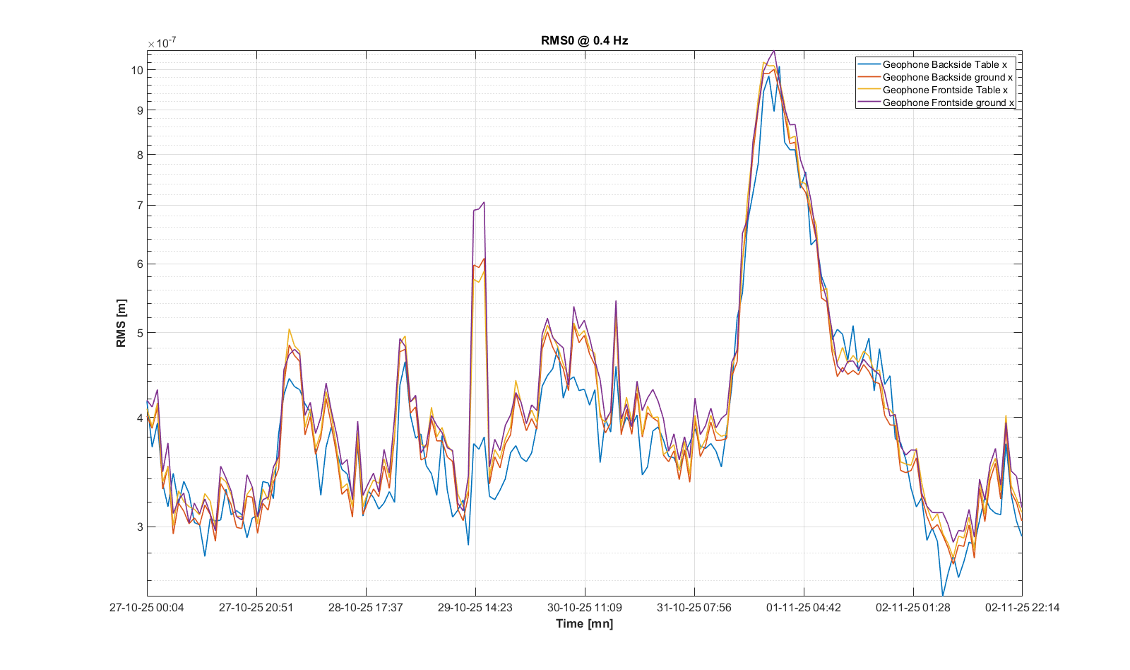Image resolution: width=1130 pixels, height=670 pixels.
Task: Click the y-axis tick label 3
Action: point(140,527)
